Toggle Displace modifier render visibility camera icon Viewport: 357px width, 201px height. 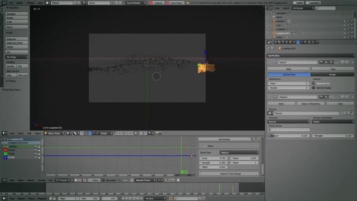click(321, 97)
